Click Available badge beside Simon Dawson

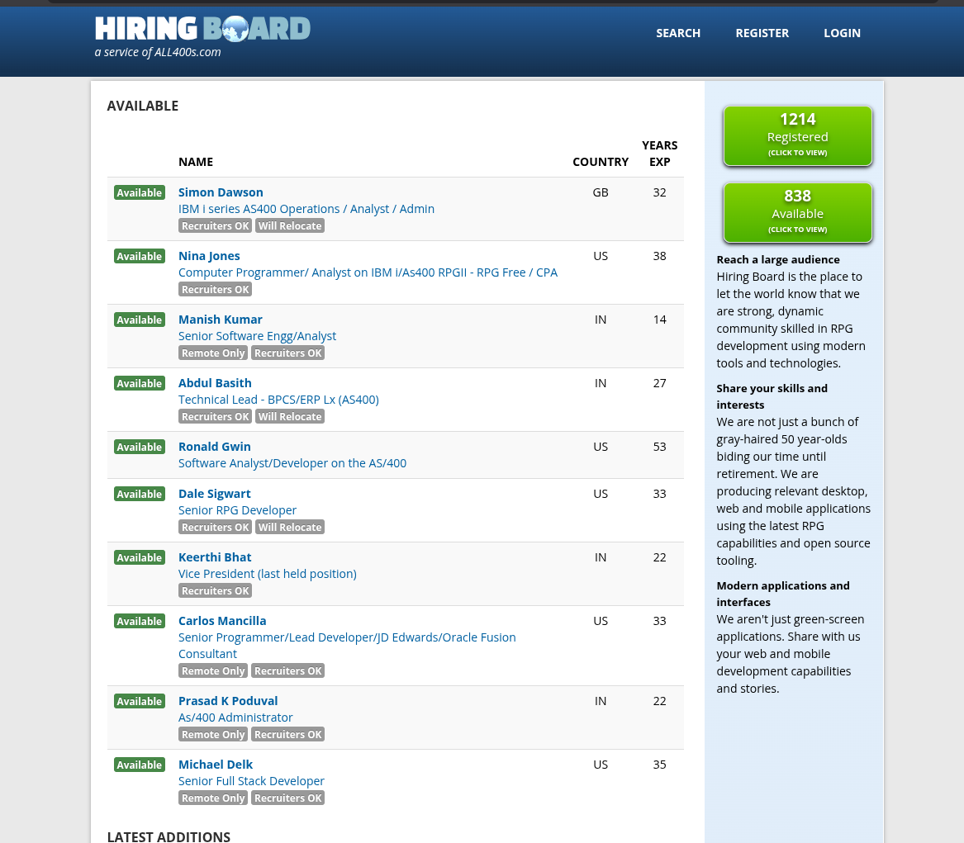click(140, 193)
